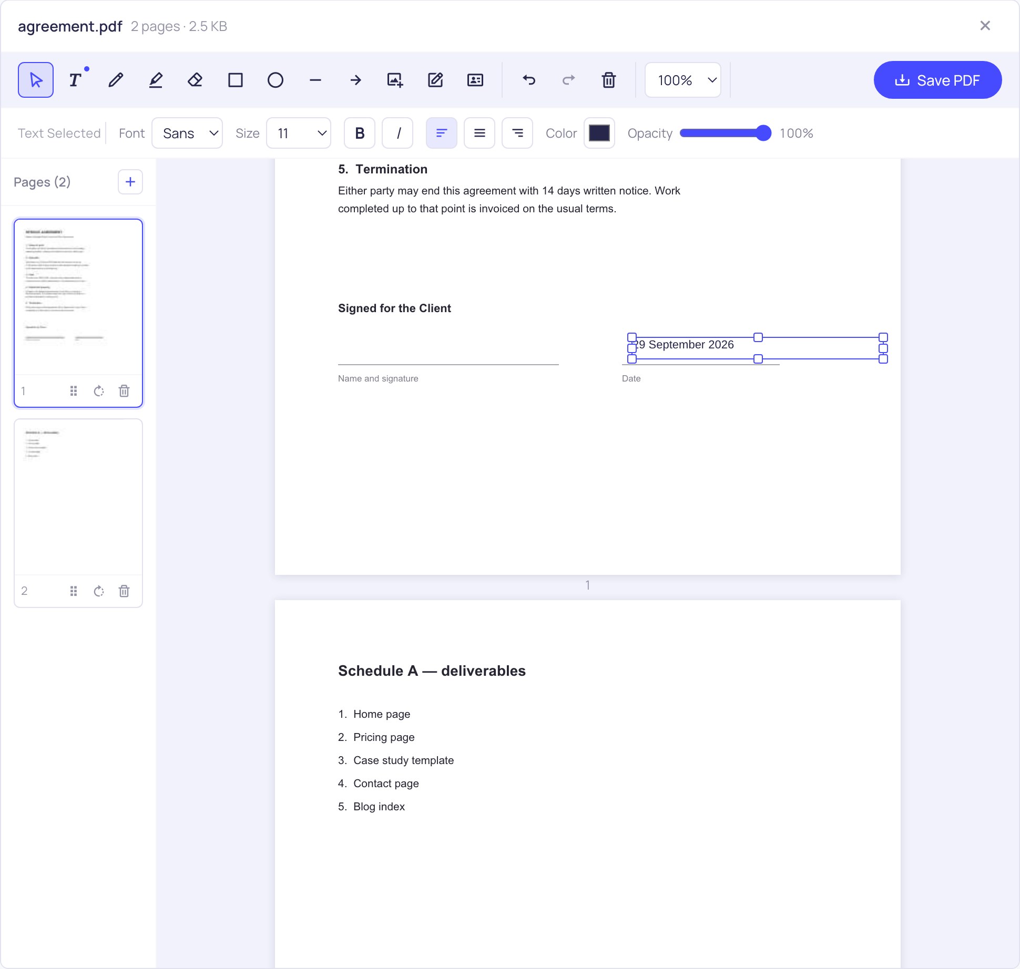Click page 2 drag handle icon
1020x969 pixels.
(74, 591)
